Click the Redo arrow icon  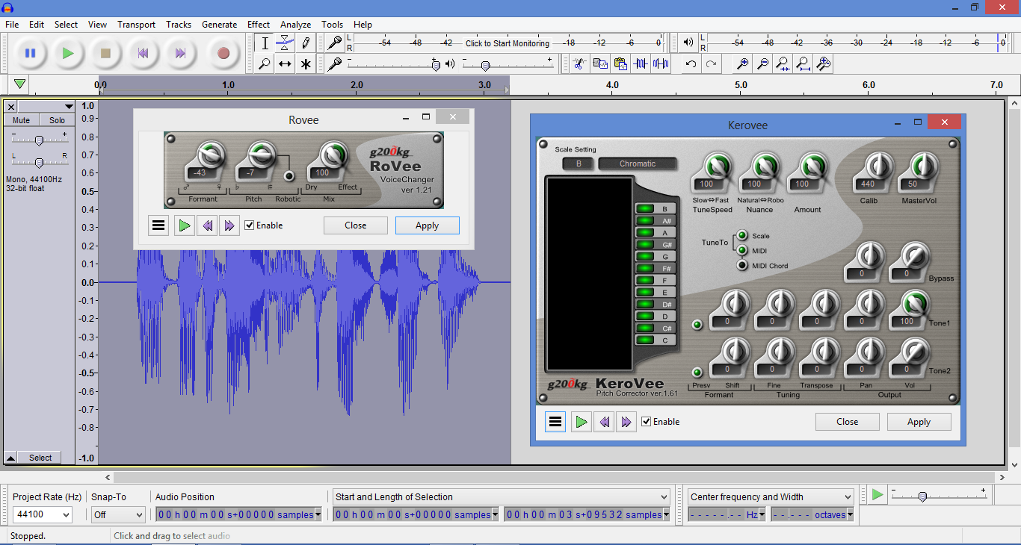pos(712,64)
